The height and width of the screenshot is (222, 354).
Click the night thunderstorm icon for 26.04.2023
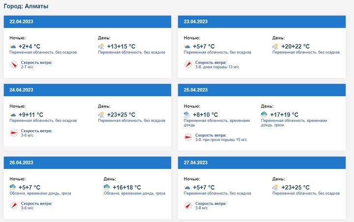click(13, 188)
